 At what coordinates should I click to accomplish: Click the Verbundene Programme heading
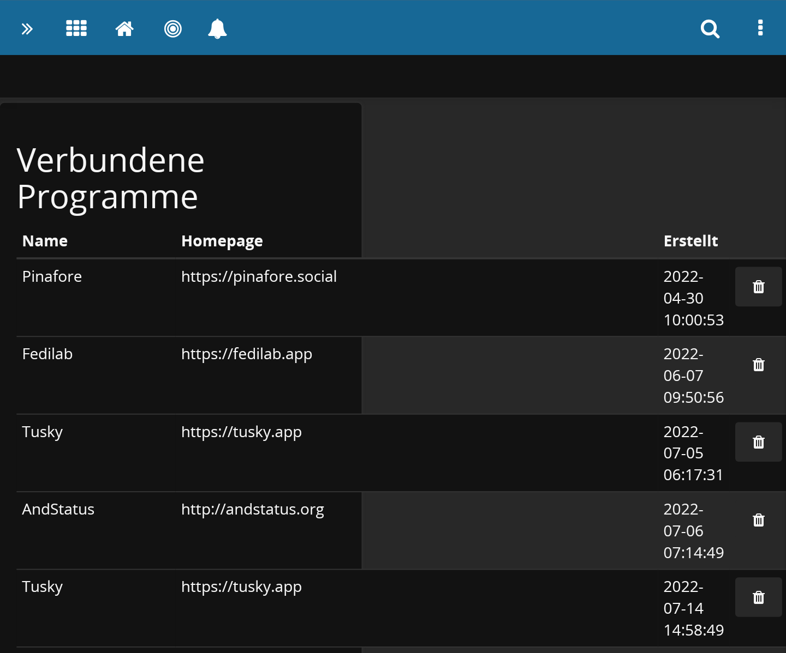click(111, 178)
